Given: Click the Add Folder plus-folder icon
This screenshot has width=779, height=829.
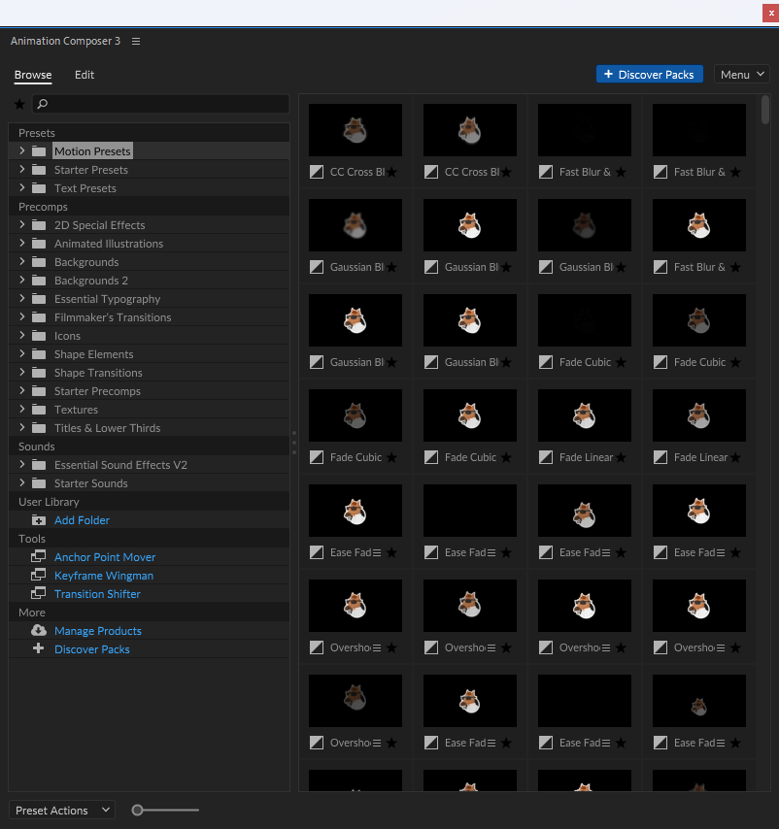Looking at the screenshot, I should coord(39,520).
